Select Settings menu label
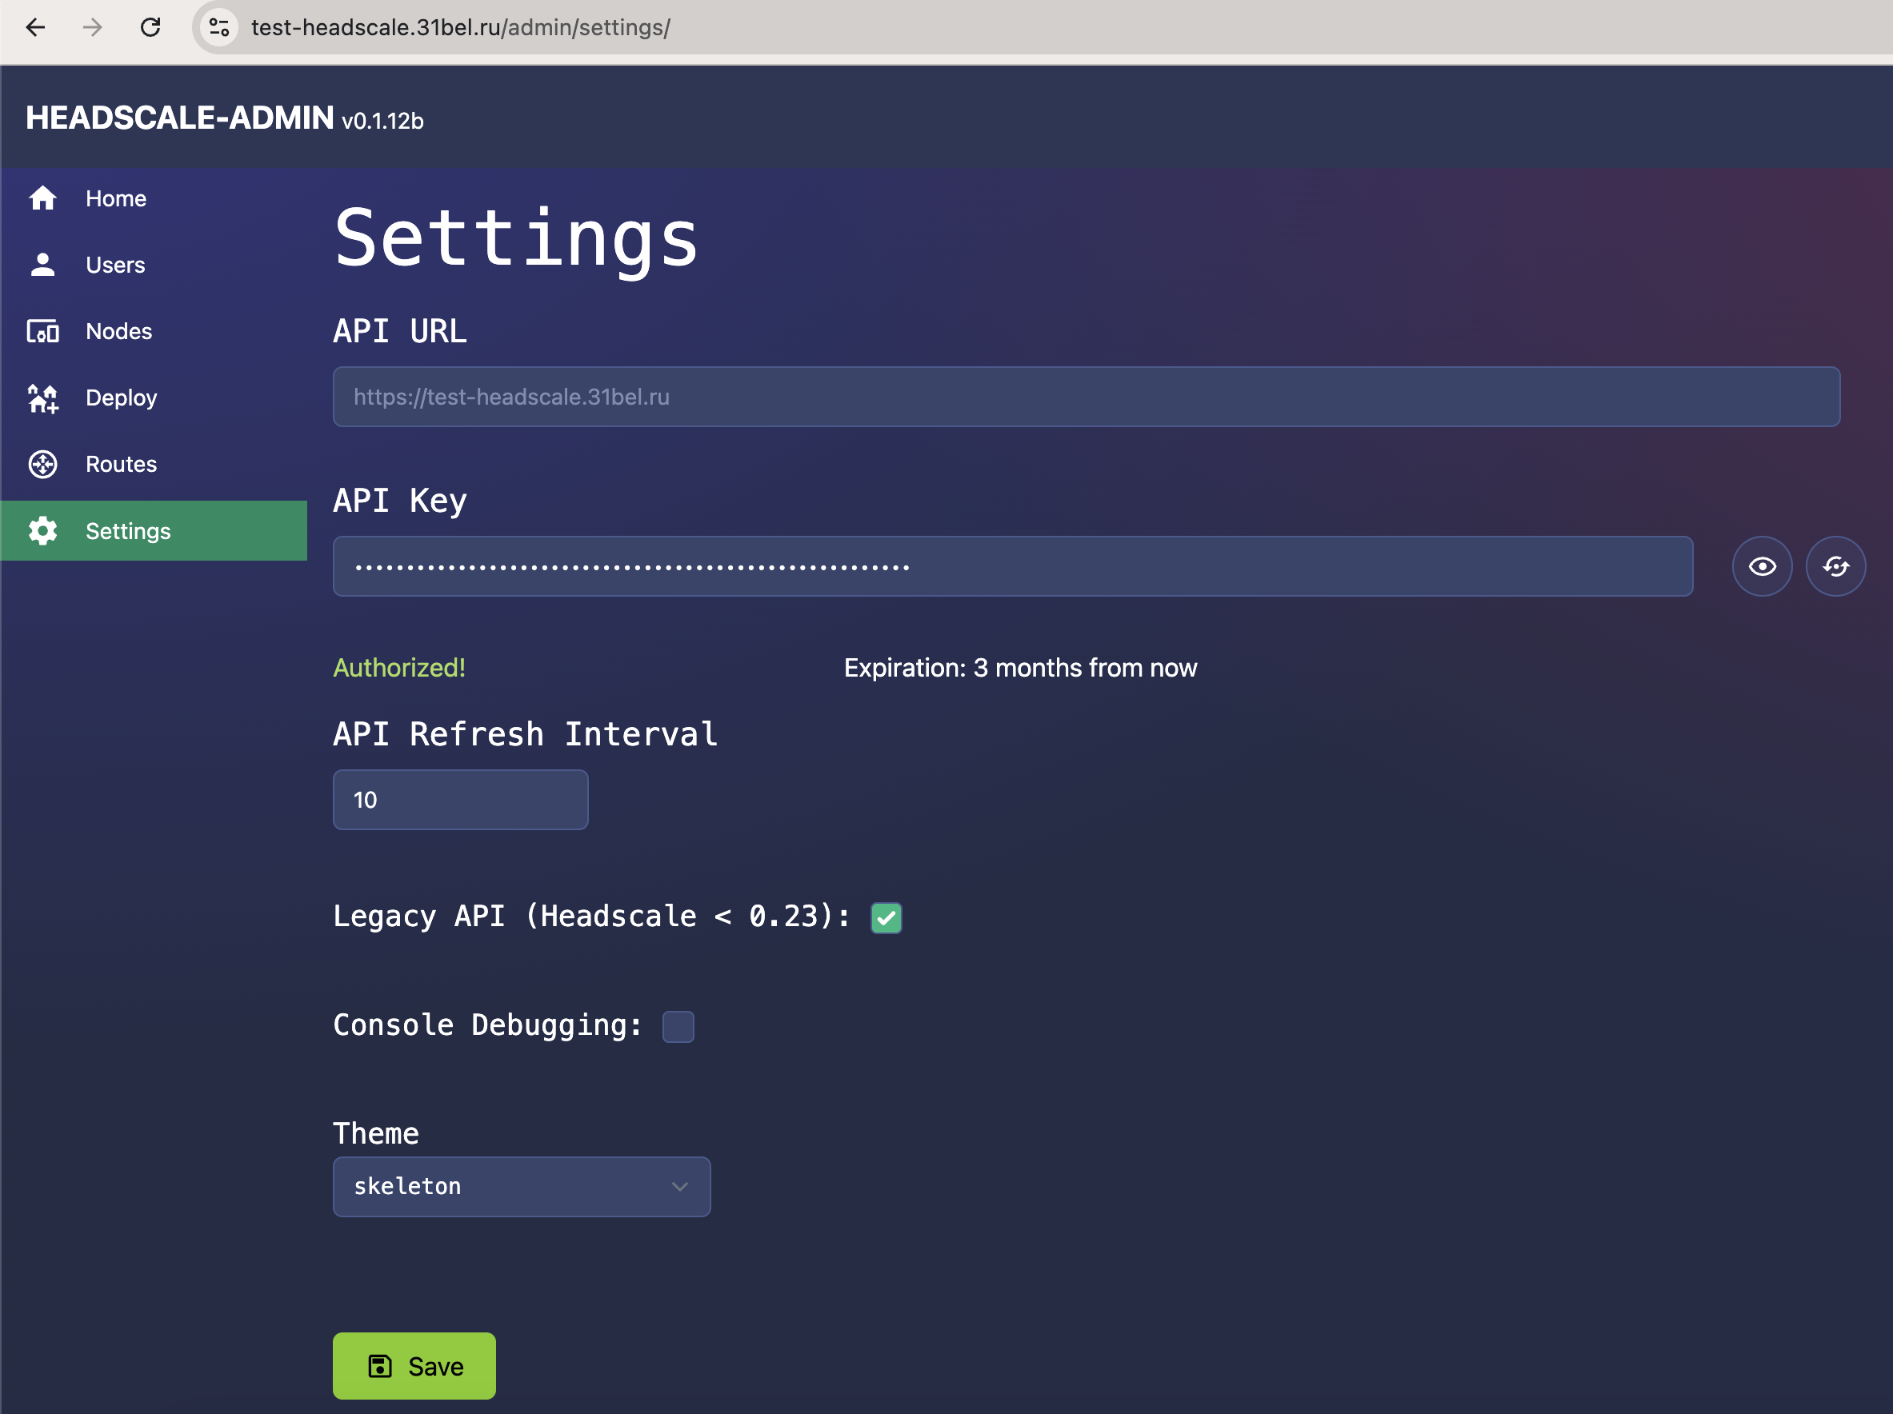 pyautogui.click(x=128, y=531)
